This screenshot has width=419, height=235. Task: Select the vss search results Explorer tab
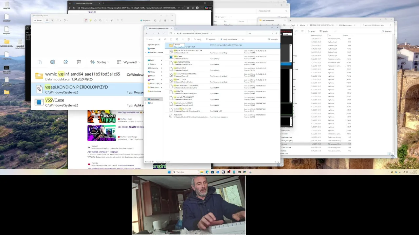[158, 28]
